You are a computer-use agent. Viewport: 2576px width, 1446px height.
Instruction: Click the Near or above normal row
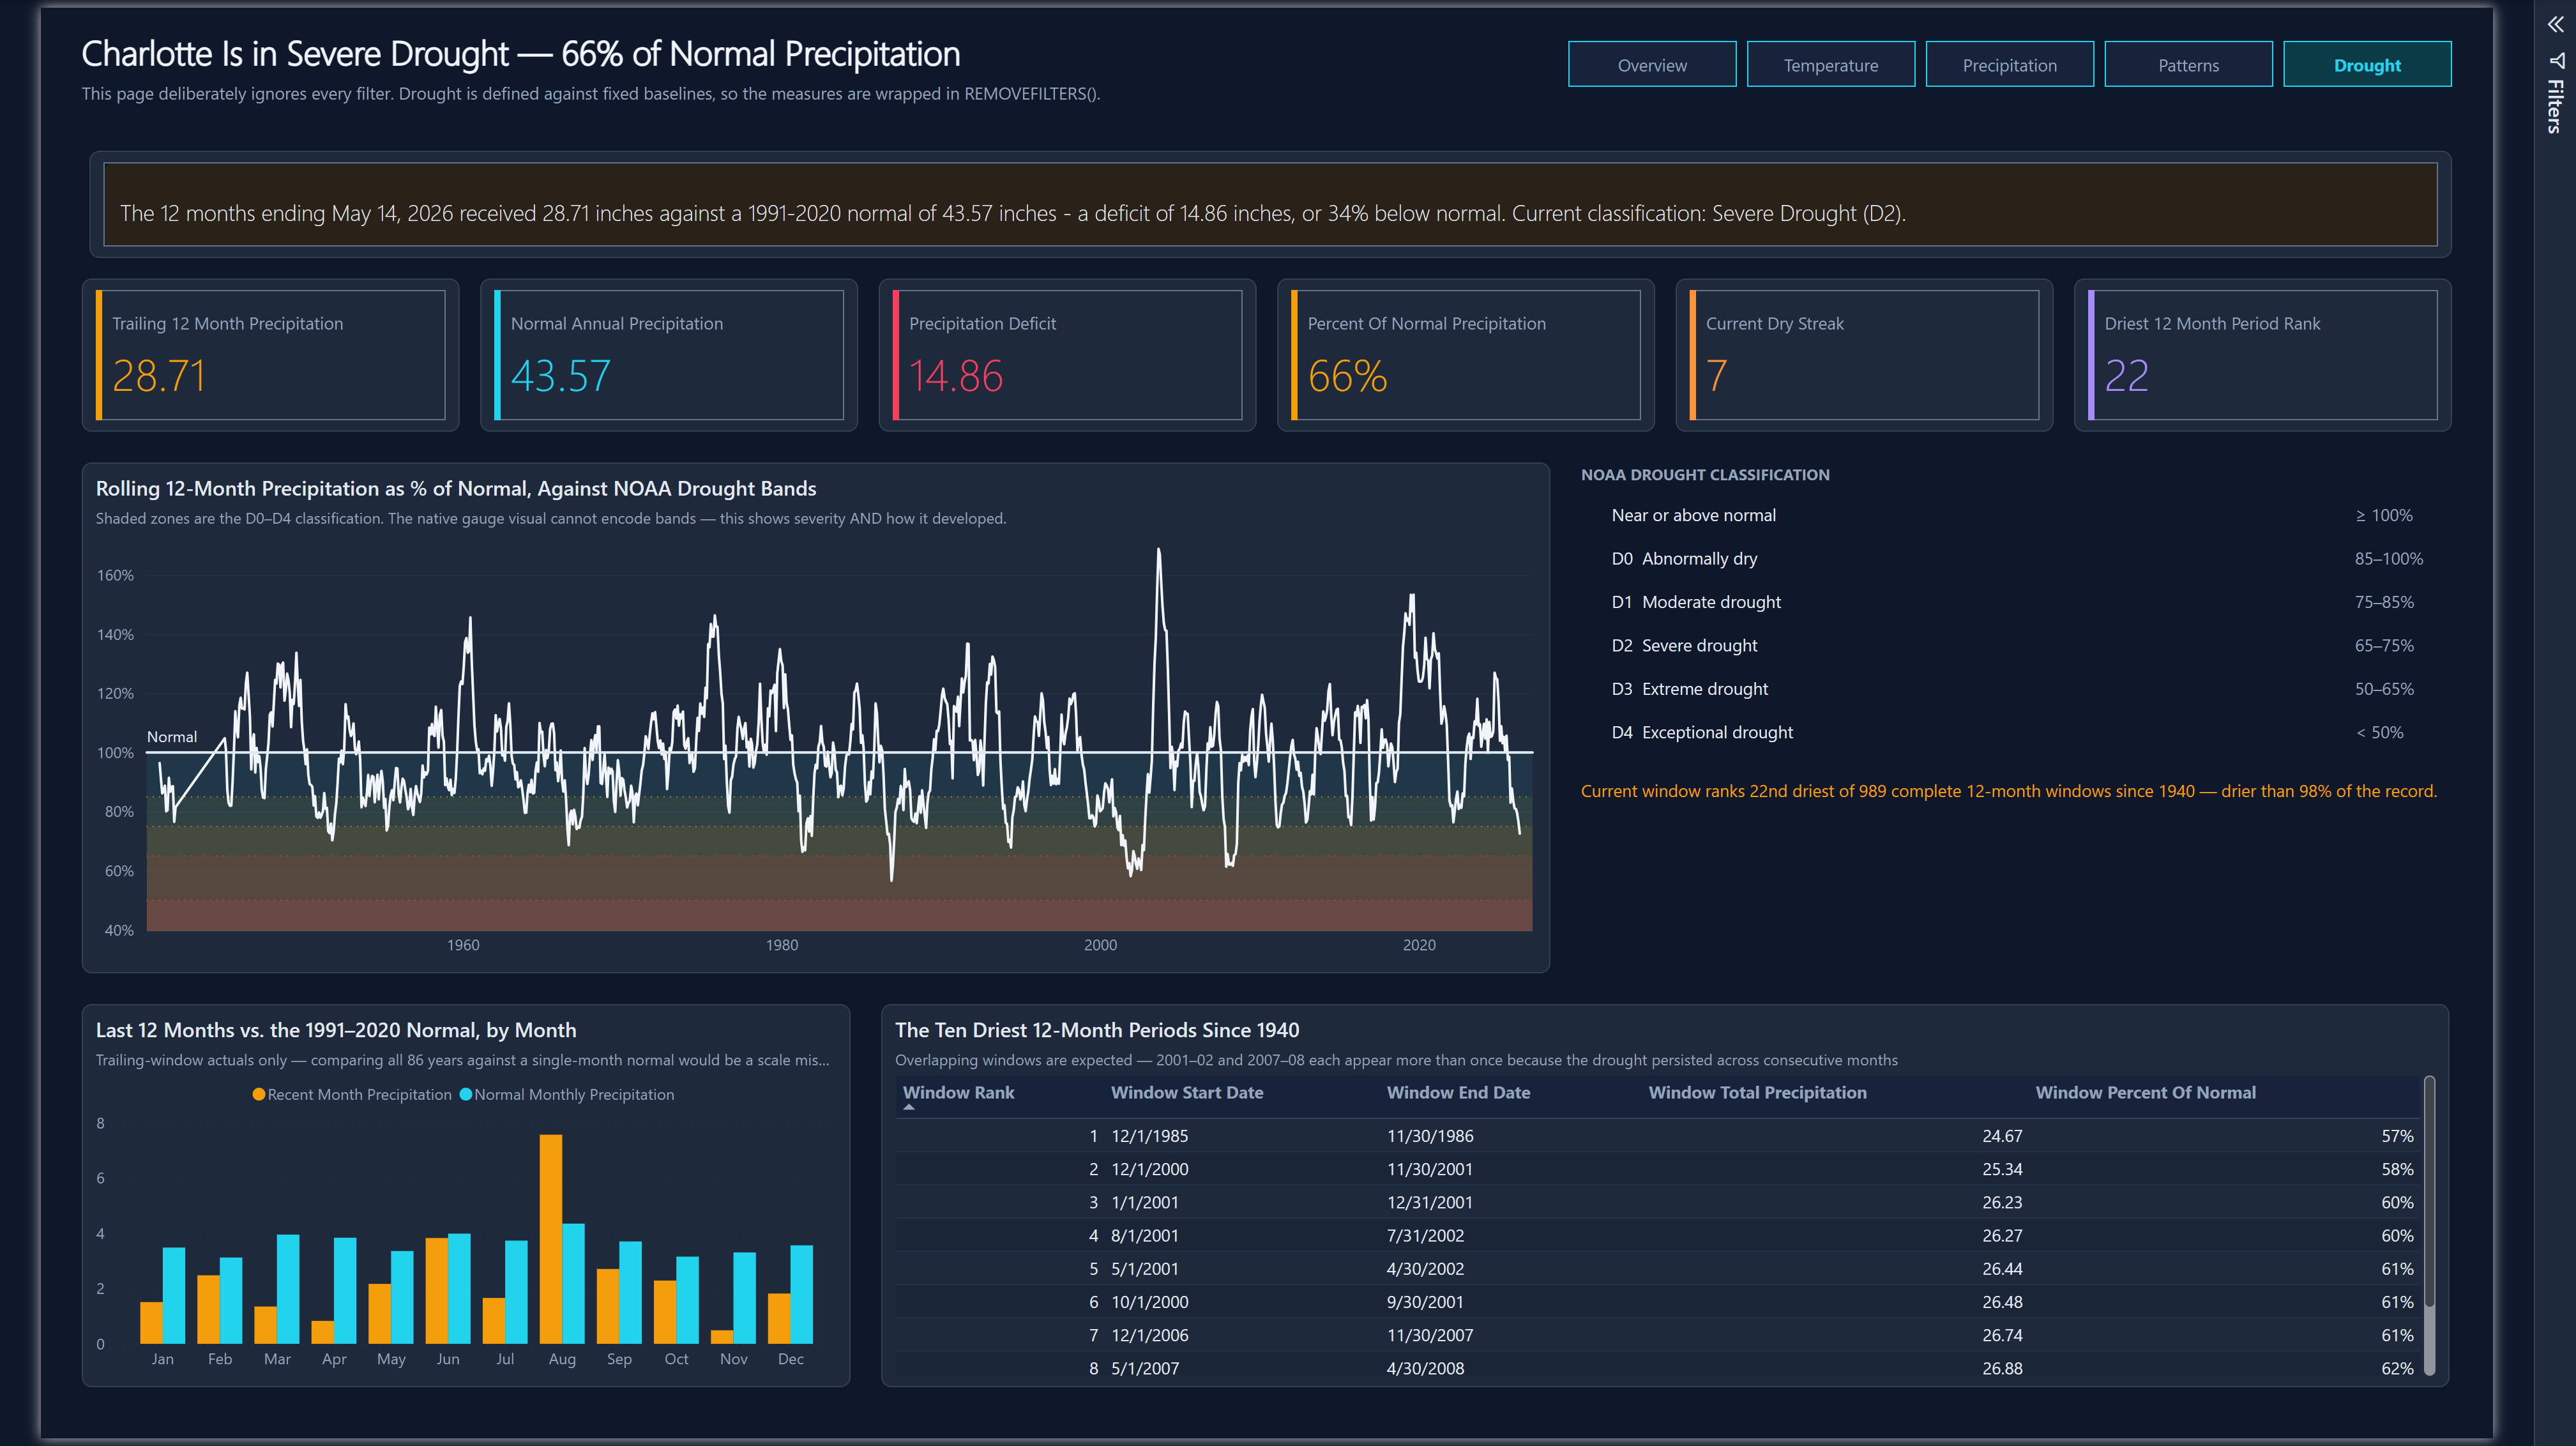pyautogui.click(x=2012, y=515)
